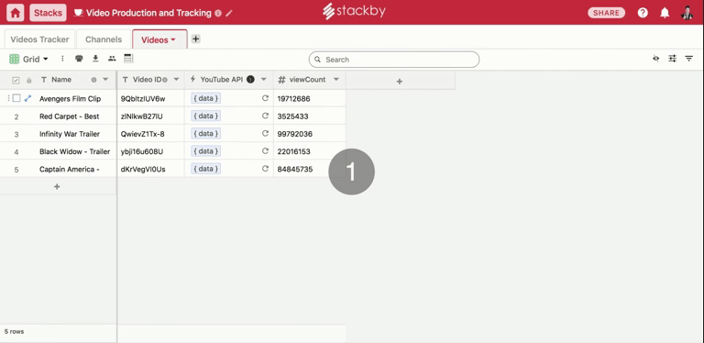Click the print icon in the toolbar
This screenshot has height=343, width=704.
(x=79, y=59)
